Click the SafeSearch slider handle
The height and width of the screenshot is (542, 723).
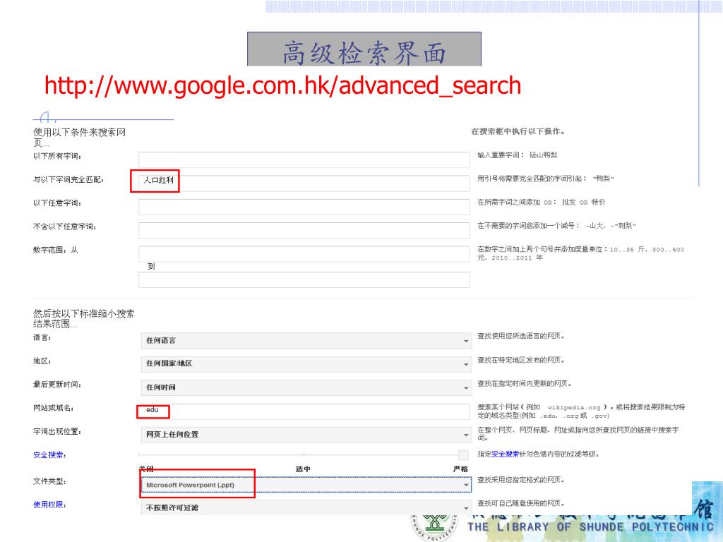pos(463,455)
